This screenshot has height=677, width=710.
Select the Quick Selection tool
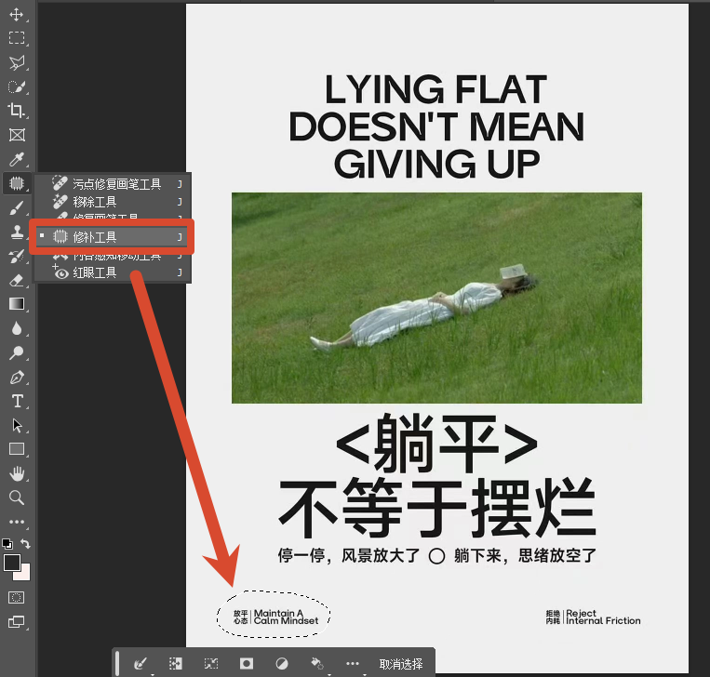17,86
